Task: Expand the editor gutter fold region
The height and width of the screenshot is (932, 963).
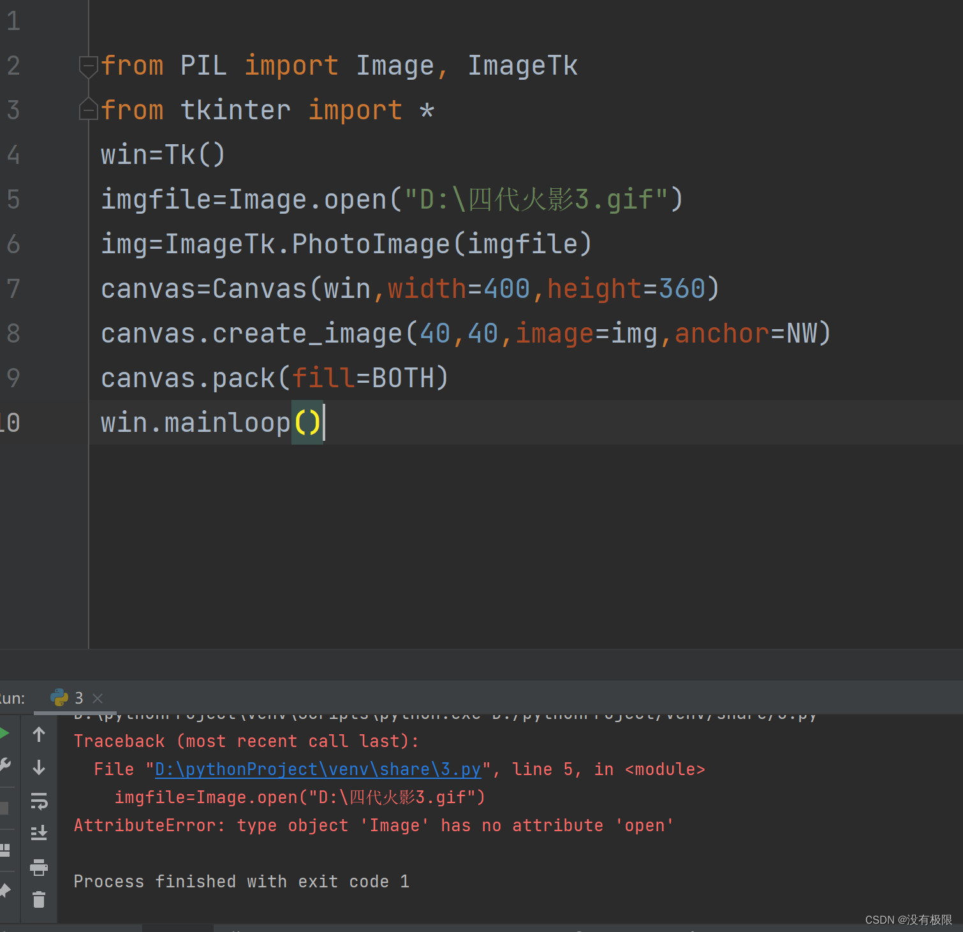Action: [88, 87]
